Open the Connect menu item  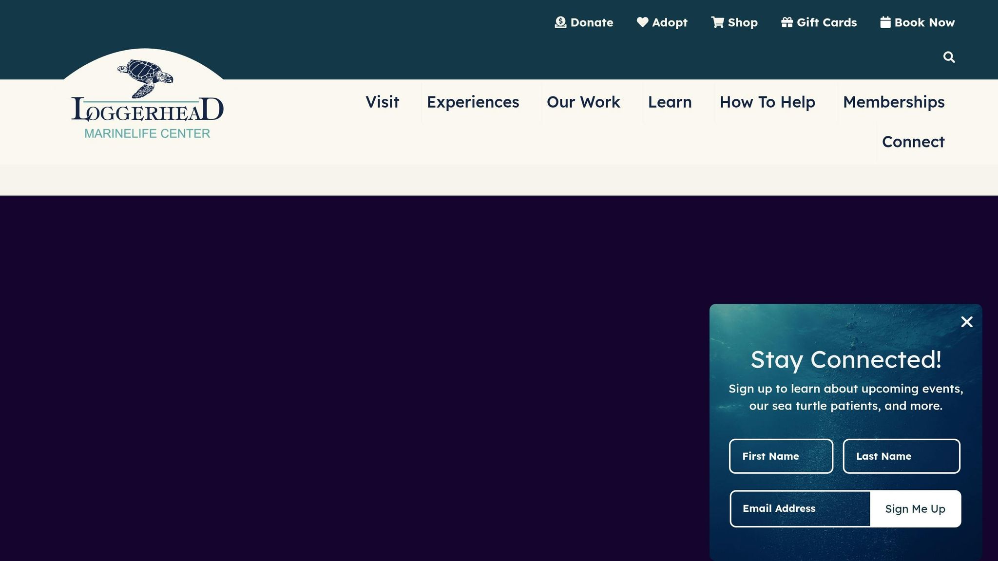coord(913,142)
